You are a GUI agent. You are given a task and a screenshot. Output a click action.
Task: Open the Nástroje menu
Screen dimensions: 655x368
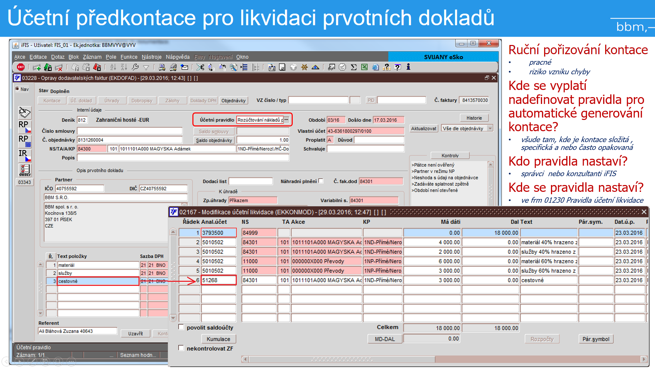pos(151,57)
